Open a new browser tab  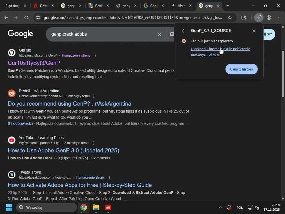pos(228,6)
